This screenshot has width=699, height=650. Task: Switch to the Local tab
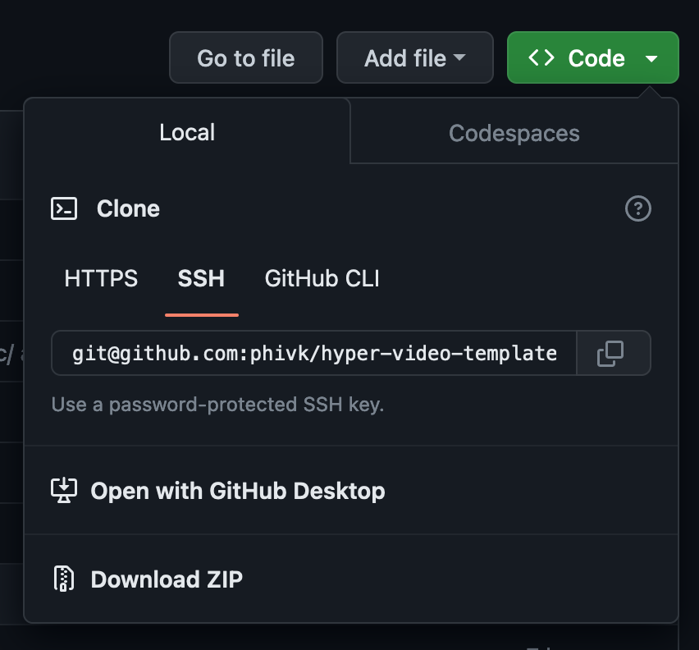tap(187, 132)
